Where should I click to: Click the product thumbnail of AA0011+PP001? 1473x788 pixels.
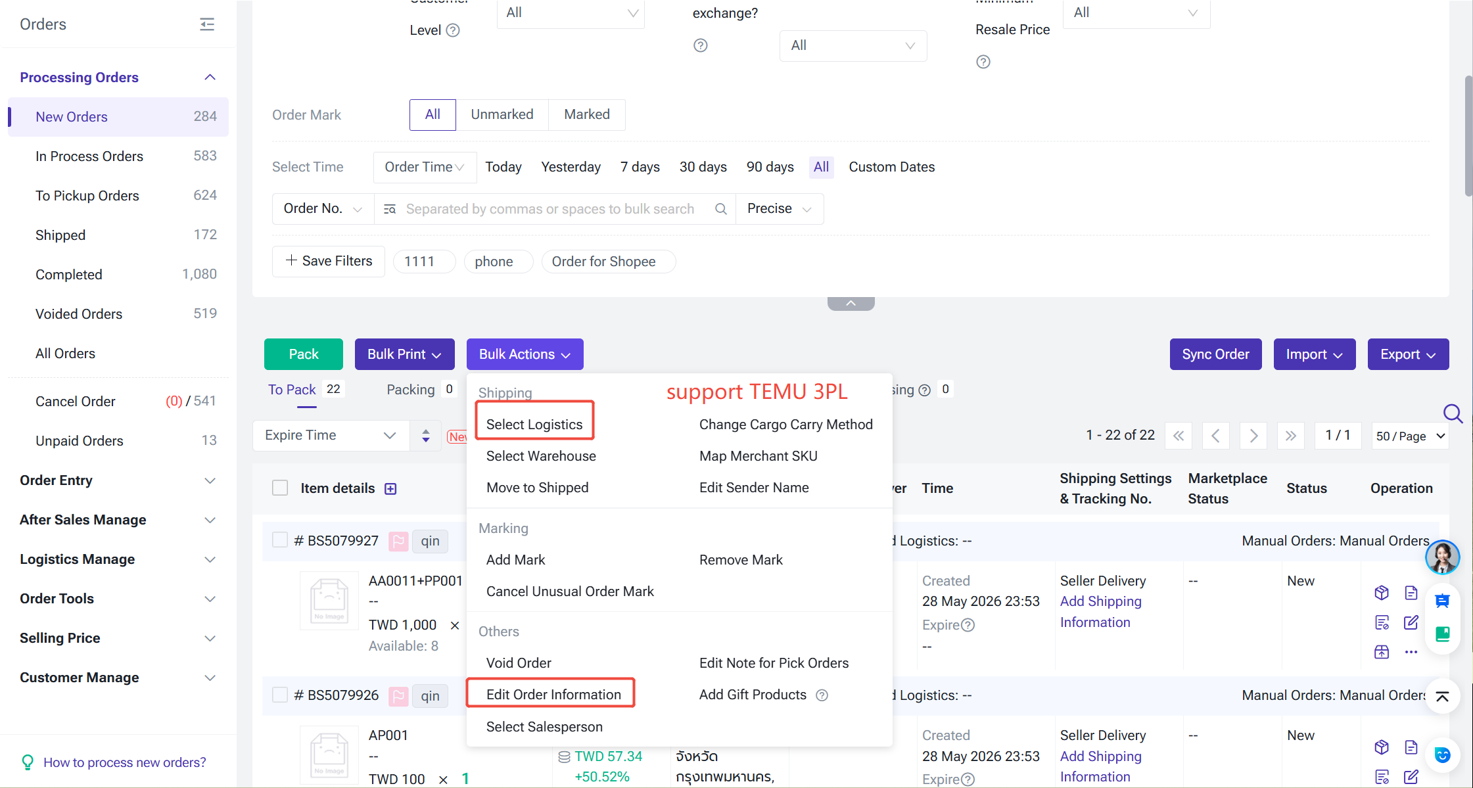tap(329, 601)
